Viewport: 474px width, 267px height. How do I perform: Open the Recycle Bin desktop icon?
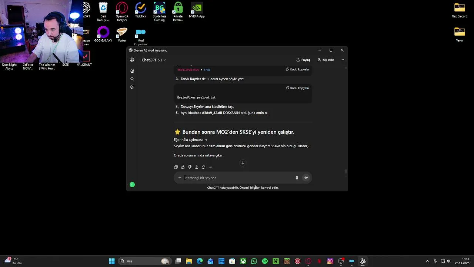(103, 12)
